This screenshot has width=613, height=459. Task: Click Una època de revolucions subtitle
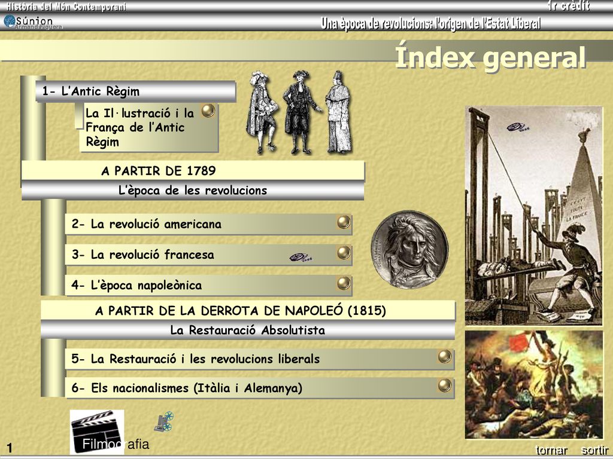[431, 23]
